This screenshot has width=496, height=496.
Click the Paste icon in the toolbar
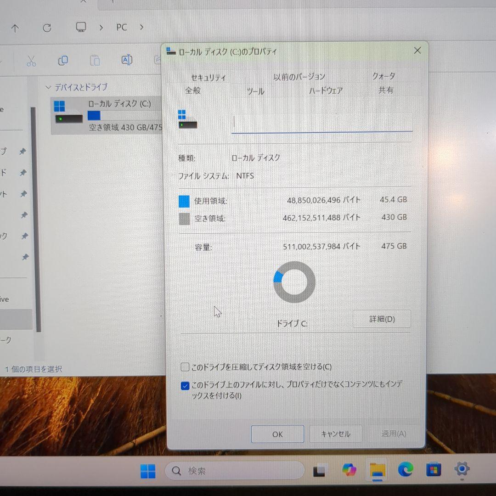point(95,60)
